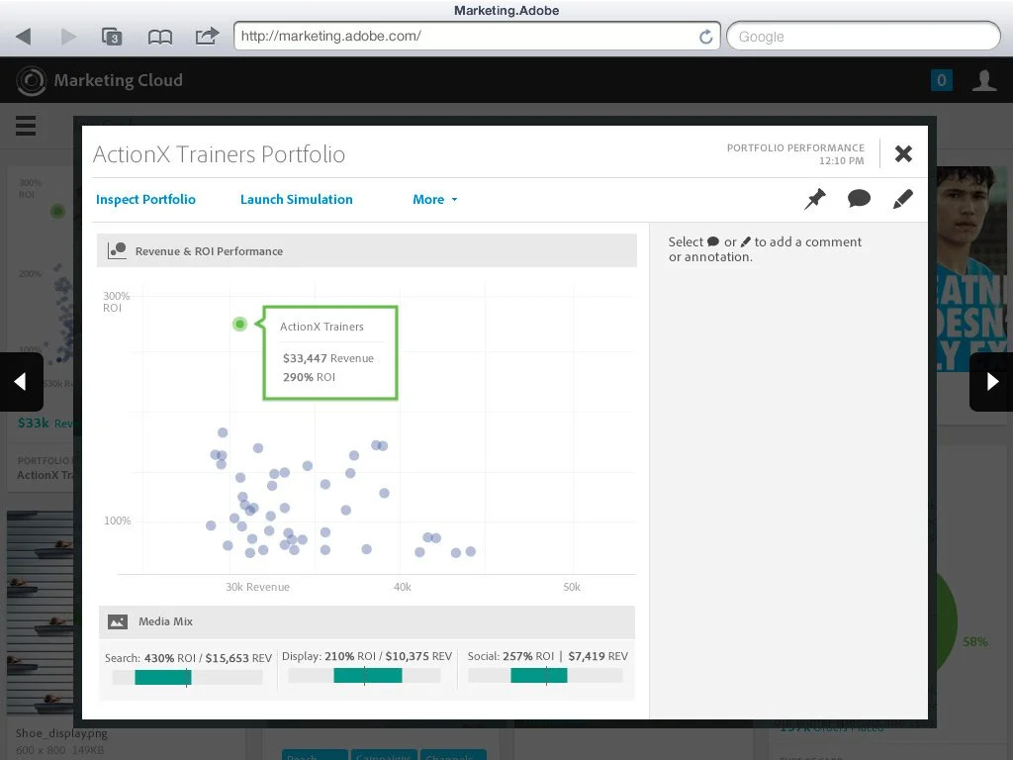This screenshot has height=760, width=1013.
Task: Focus the Google search field
Action: [x=863, y=37]
